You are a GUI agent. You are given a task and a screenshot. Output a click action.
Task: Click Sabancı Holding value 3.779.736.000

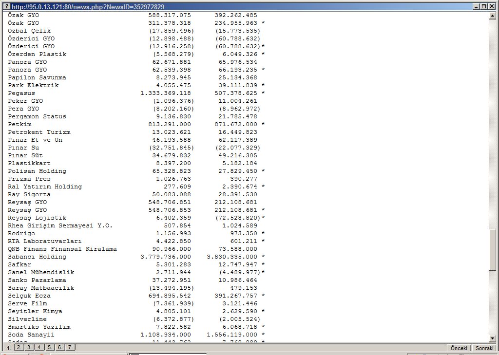tap(166, 257)
